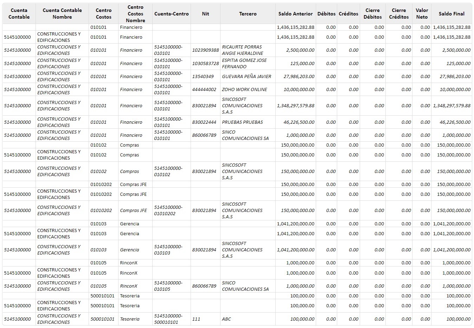This screenshot has width=474, height=328.
Task: Click Nit 860066789 in the RinconX row
Action: coord(204,286)
